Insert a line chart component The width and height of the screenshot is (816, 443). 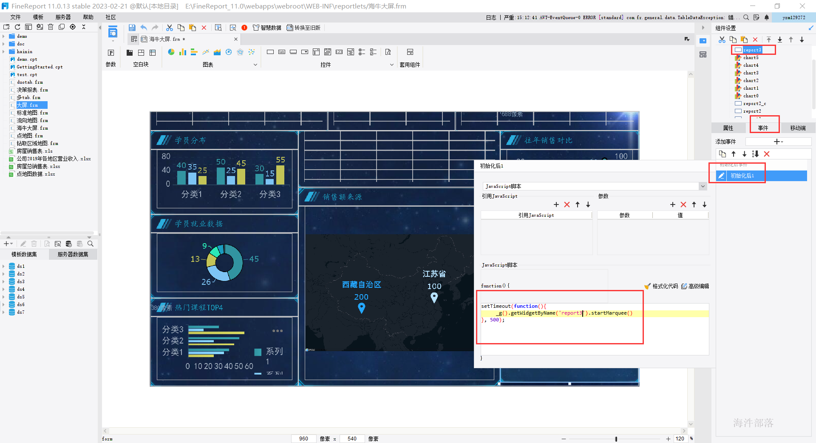206,52
